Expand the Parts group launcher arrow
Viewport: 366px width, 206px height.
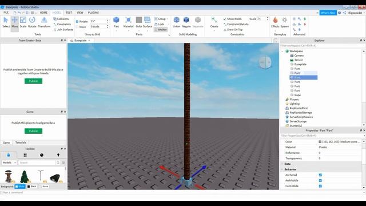coord(169,35)
